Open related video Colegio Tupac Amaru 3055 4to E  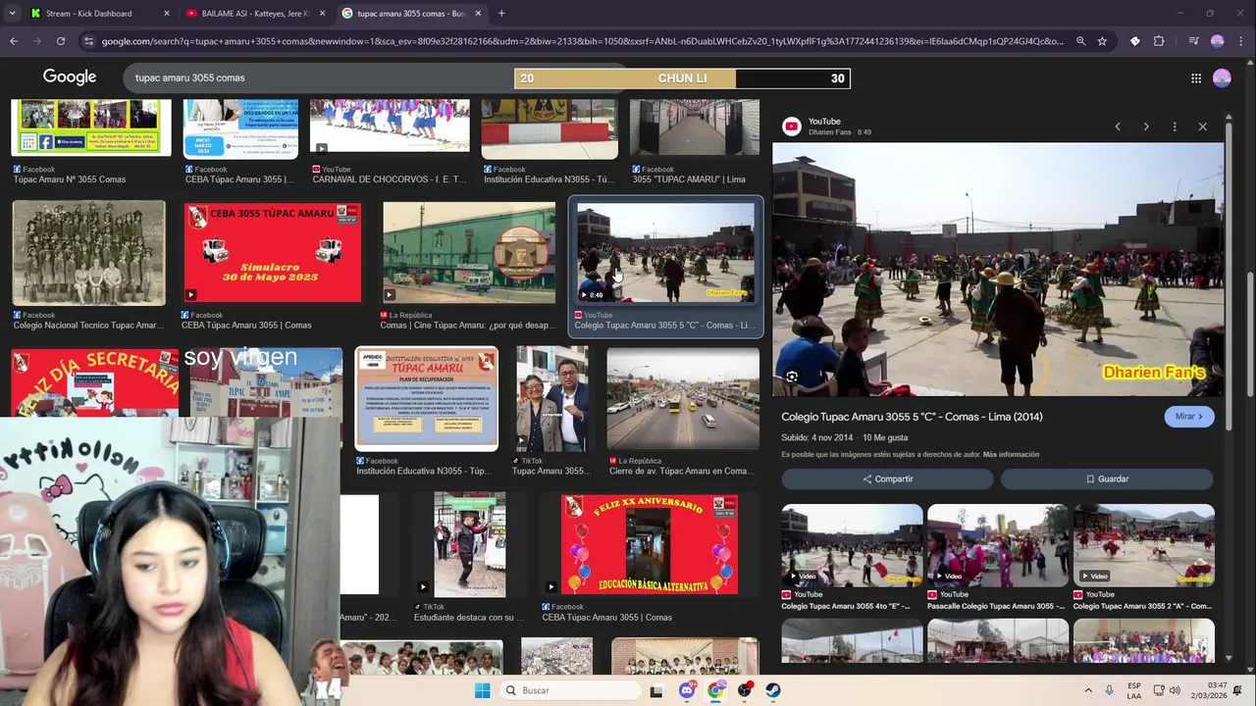pyautogui.click(x=852, y=544)
